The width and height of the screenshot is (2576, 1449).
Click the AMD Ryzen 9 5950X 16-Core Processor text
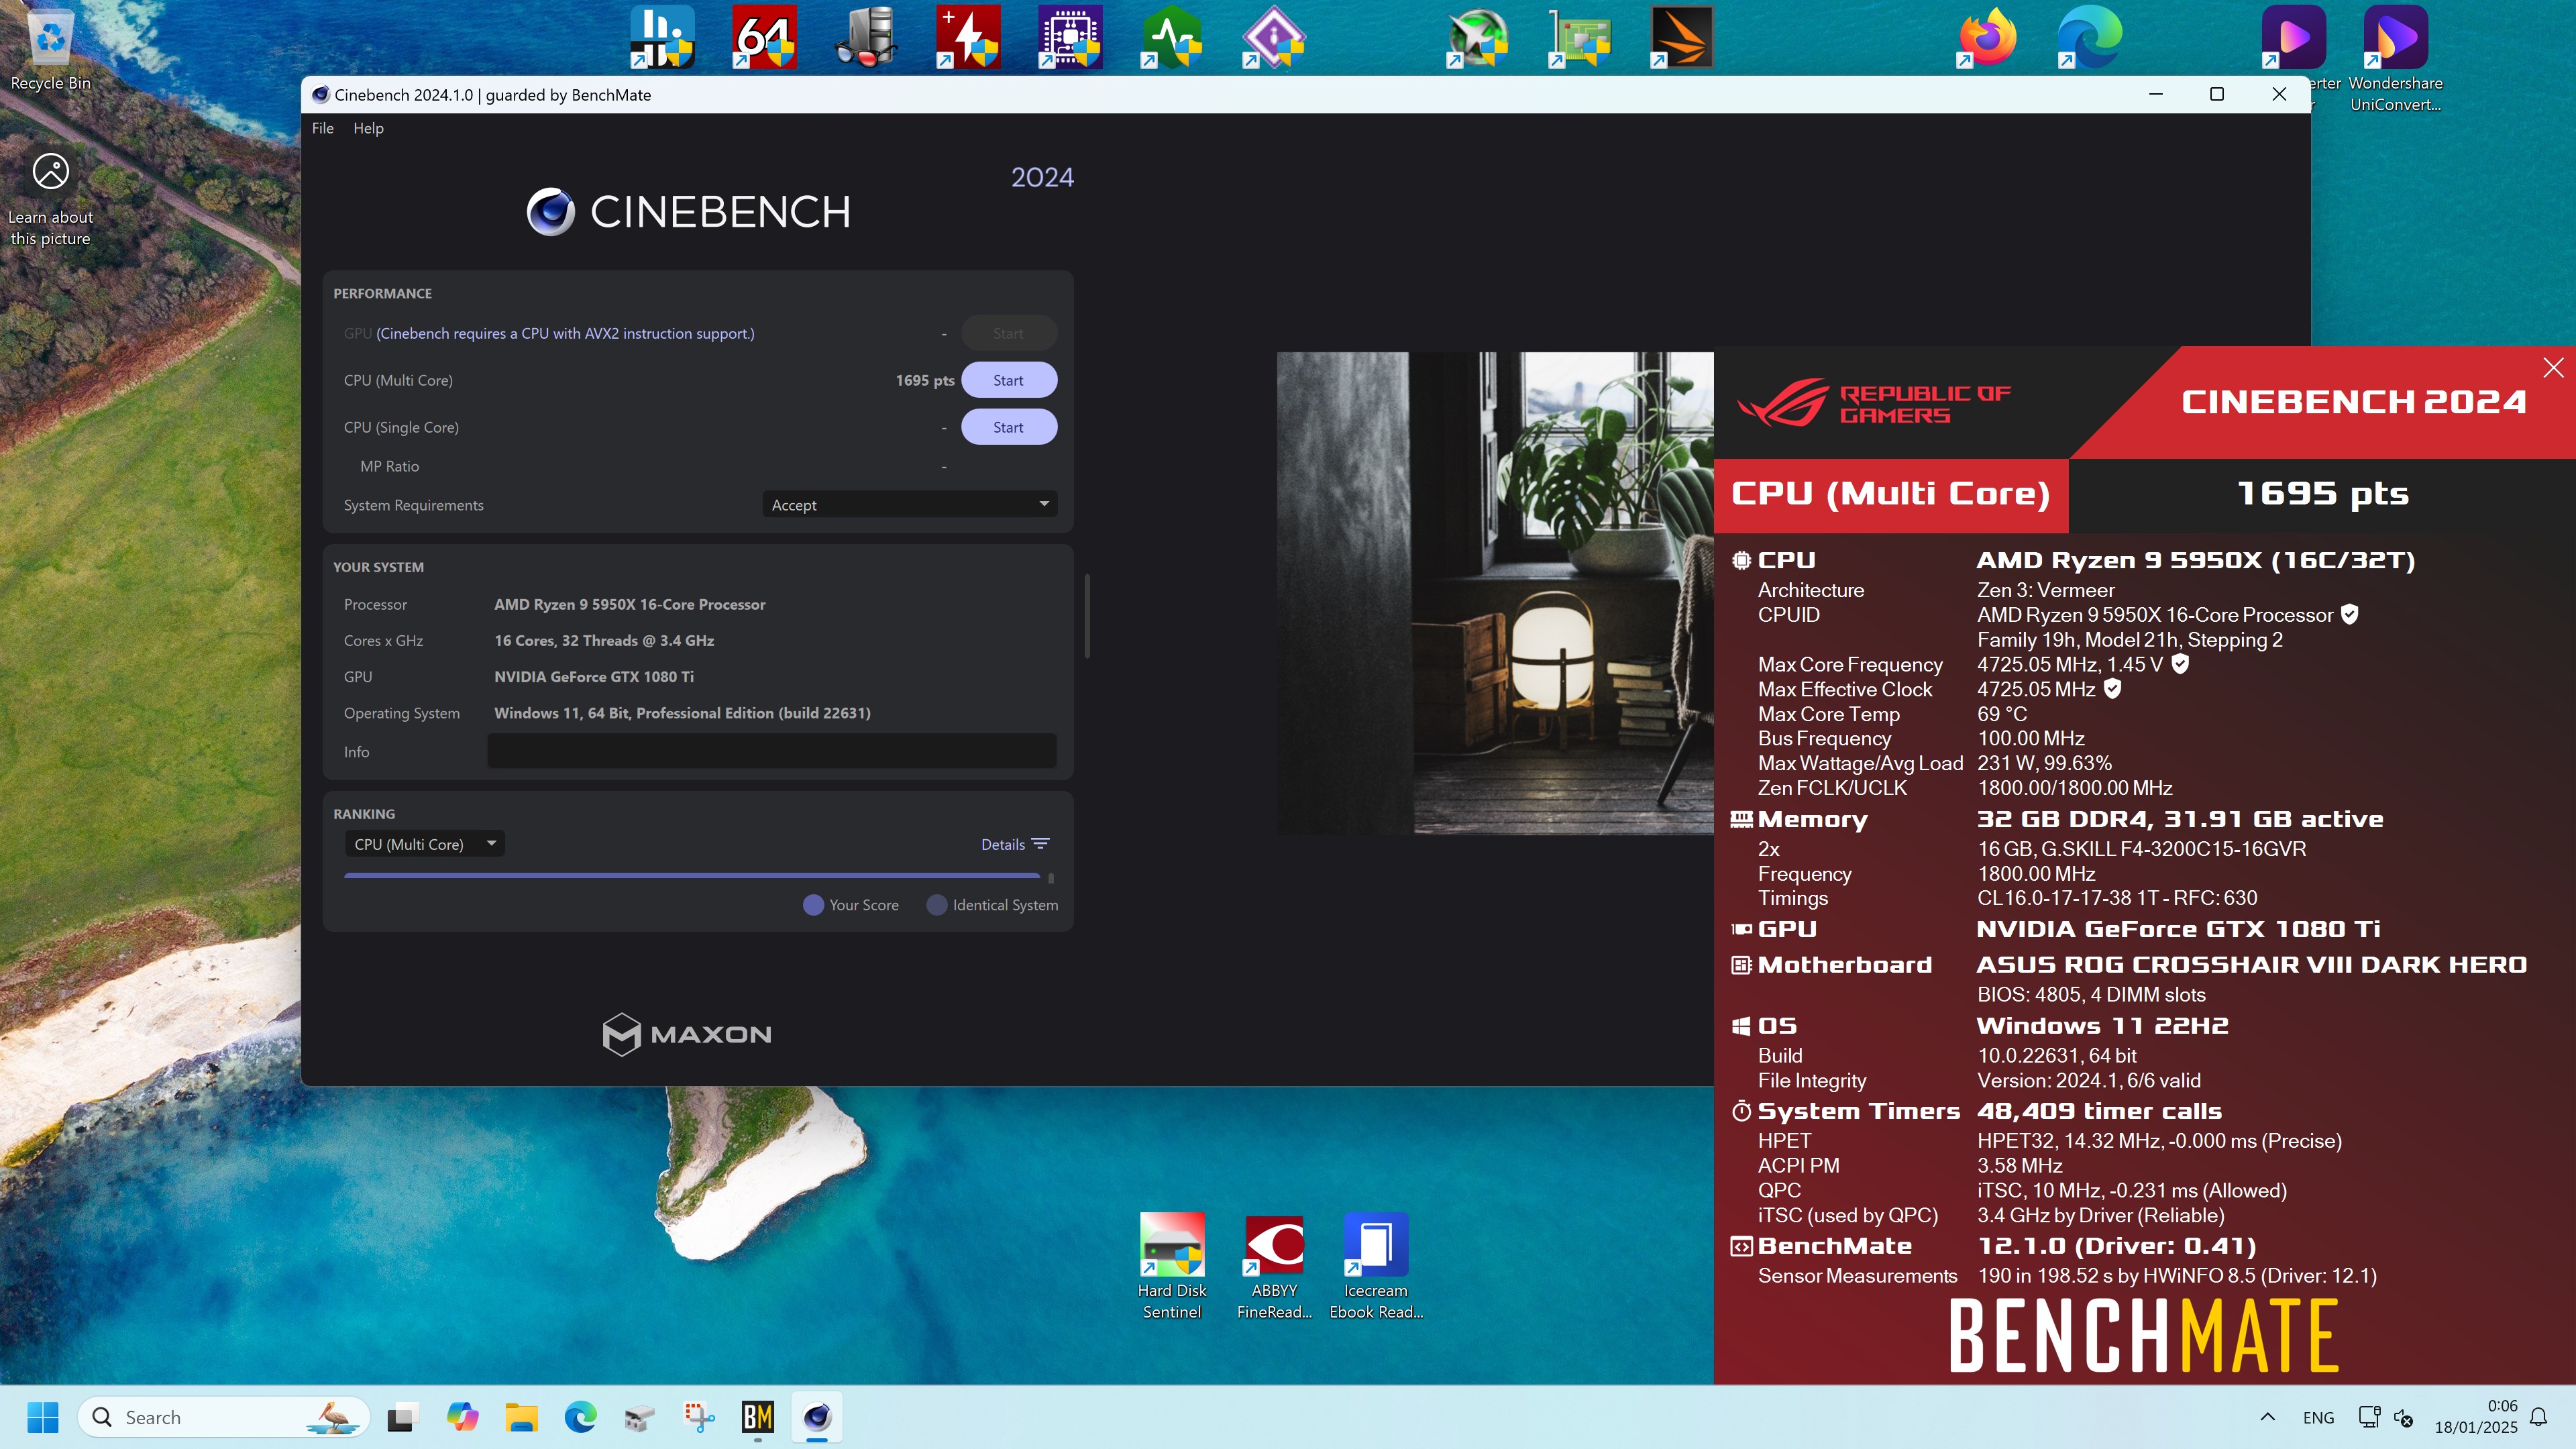pyautogui.click(x=629, y=604)
